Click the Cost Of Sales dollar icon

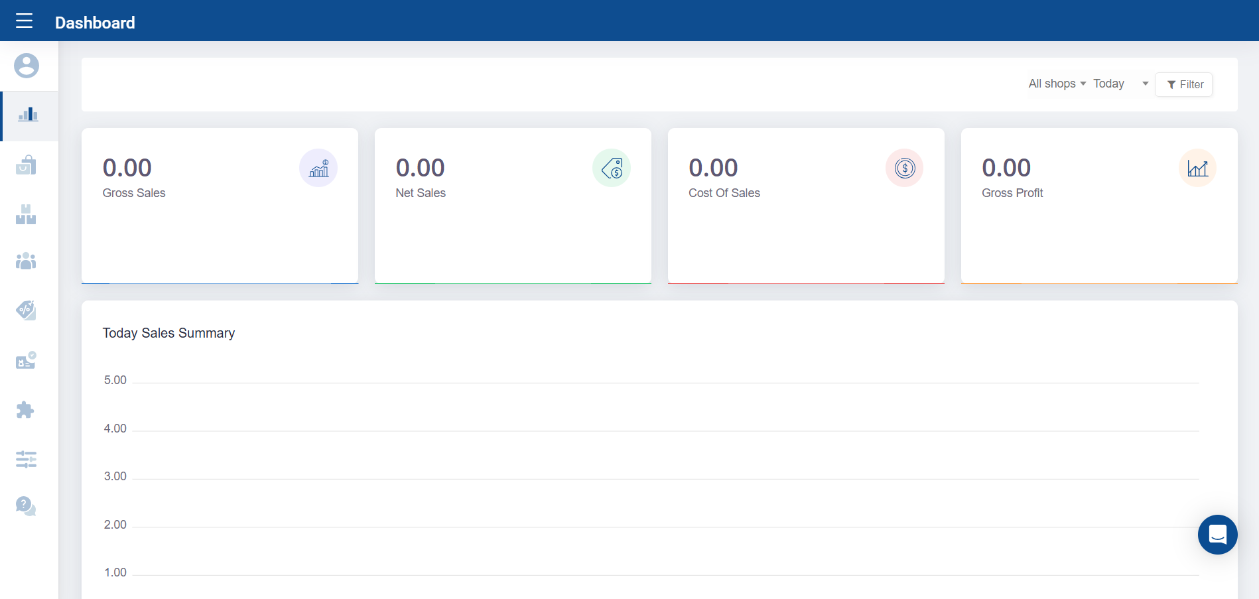pyautogui.click(x=905, y=168)
